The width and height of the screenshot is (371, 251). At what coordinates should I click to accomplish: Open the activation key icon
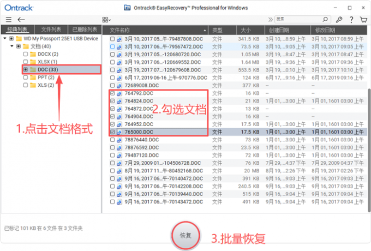click(x=339, y=20)
